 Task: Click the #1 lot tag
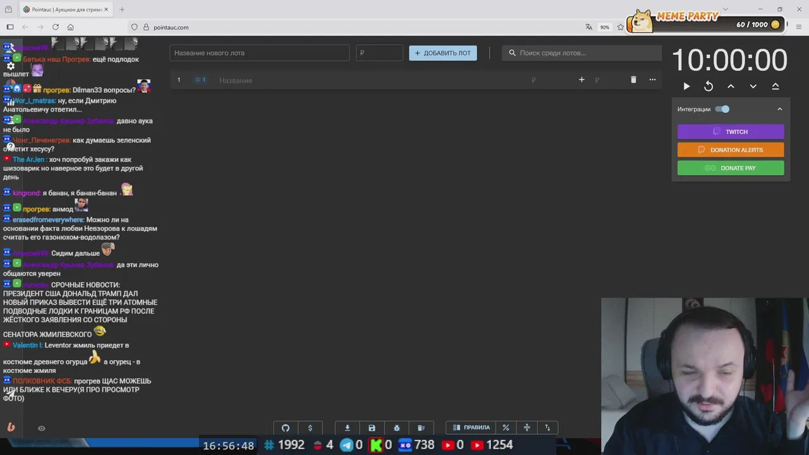click(200, 80)
